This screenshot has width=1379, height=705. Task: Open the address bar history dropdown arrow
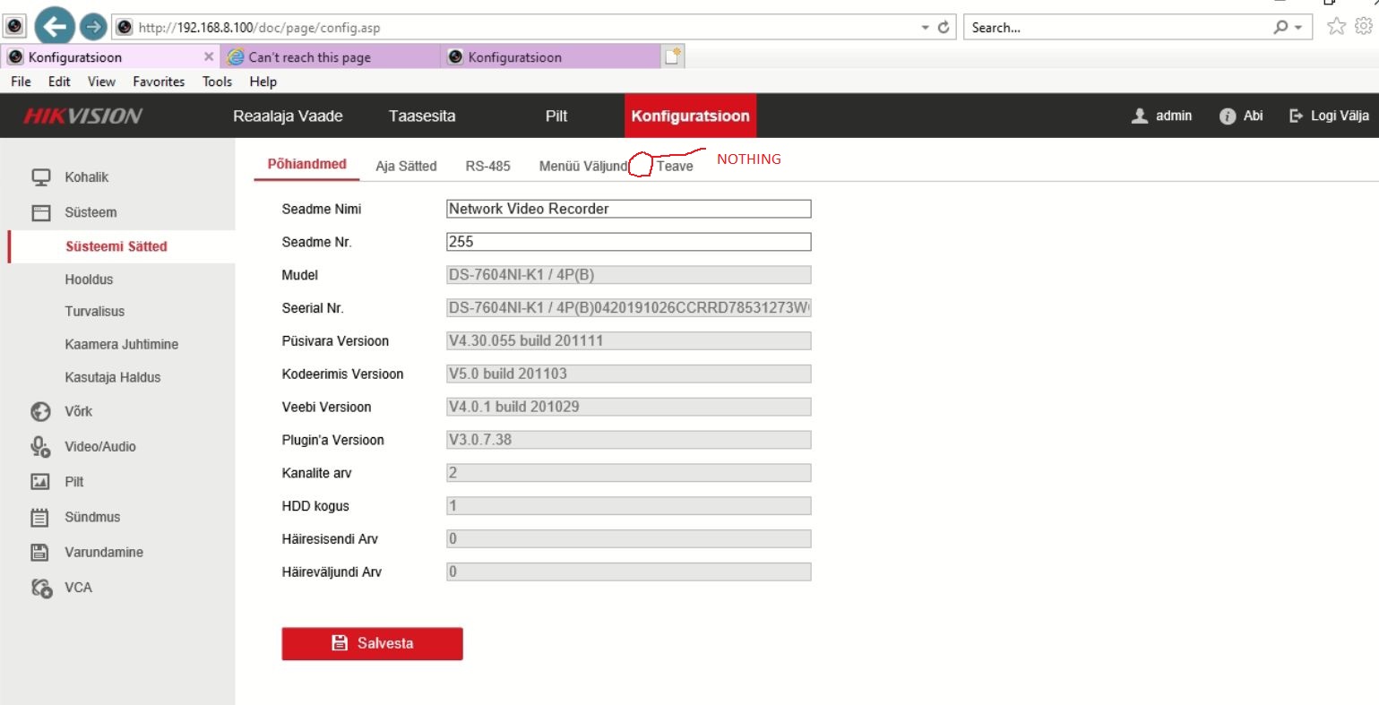926,28
